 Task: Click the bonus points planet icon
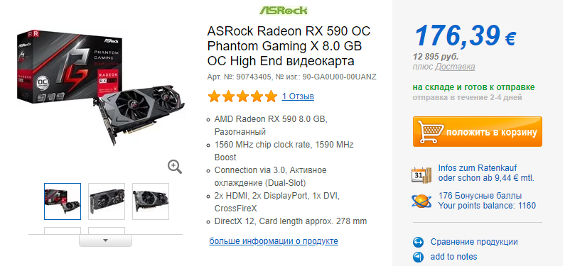(x=421, y=201)
